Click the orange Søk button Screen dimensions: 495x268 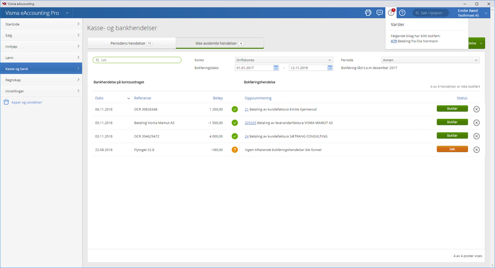coord(452,149)
